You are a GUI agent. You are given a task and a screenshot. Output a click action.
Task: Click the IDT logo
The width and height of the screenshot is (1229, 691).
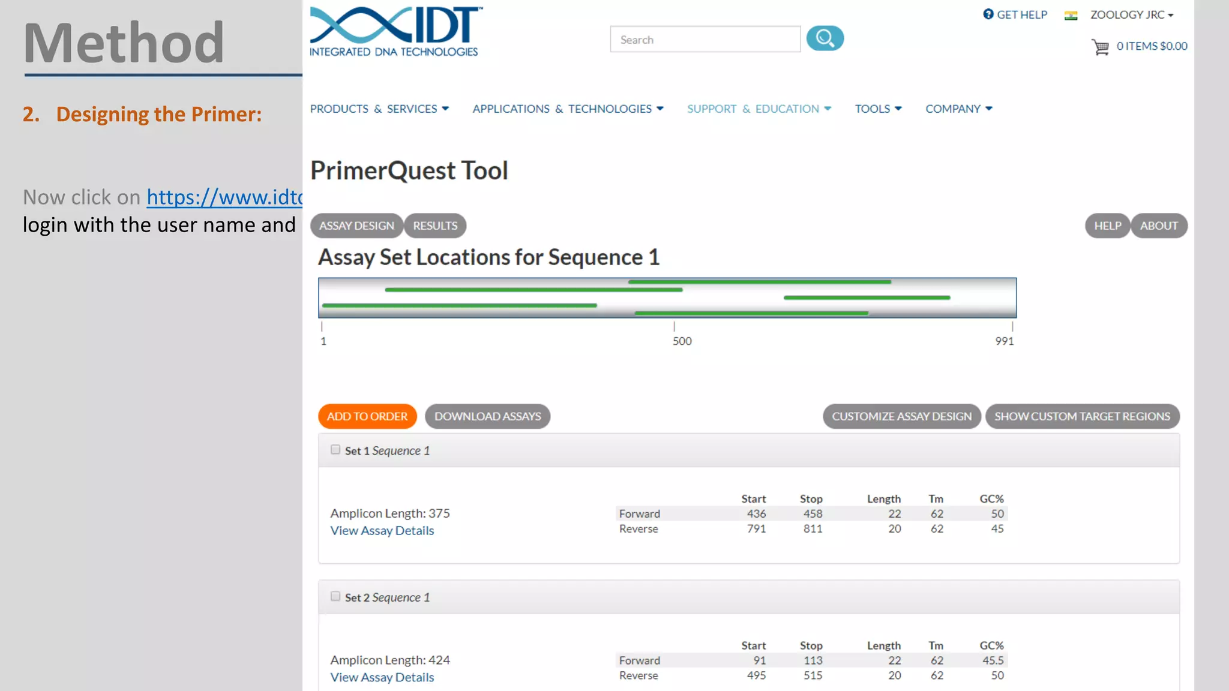pos(396,32)
